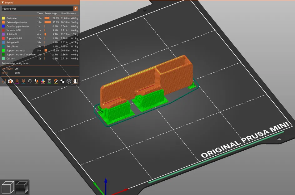The width and height of the screenshot is (295, 195).
Task: Toggle Tool marker nozzle icon
Action: (75, 81)
